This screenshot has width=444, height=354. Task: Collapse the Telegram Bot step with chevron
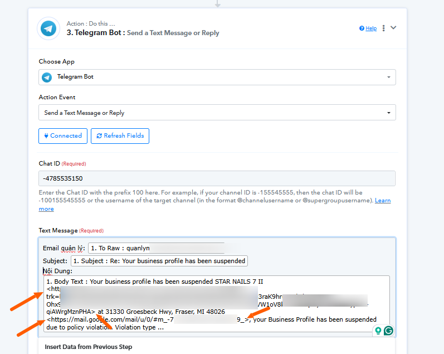click(393, 28)
